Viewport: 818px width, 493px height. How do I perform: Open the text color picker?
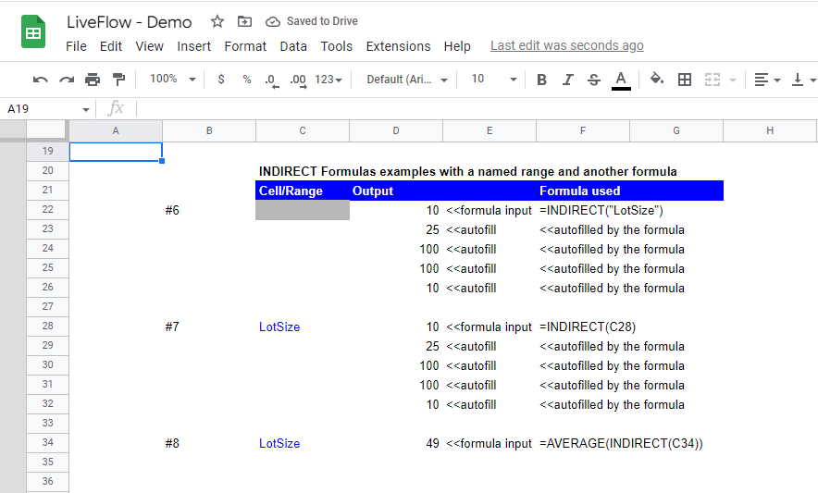[x=621, y=80]
